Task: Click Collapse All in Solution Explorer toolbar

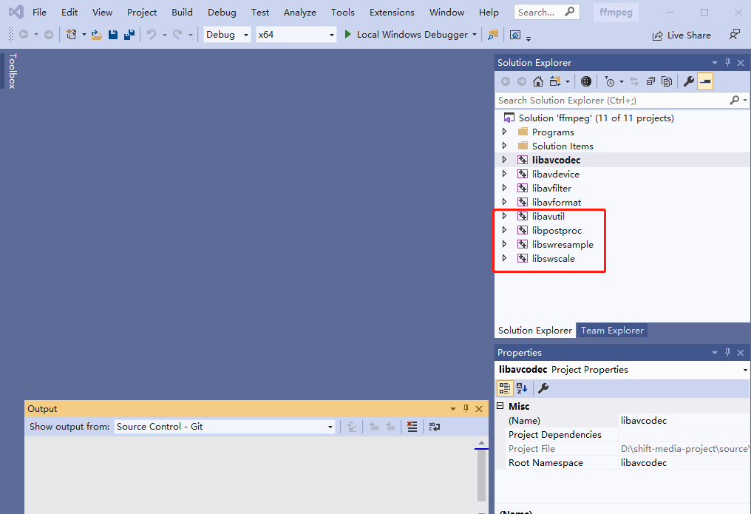Action: pyautogui.click(x=650, y=81)
